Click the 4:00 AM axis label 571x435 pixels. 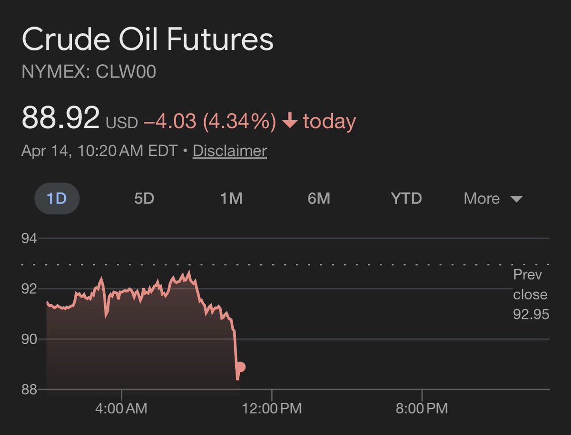coord(121,408)
